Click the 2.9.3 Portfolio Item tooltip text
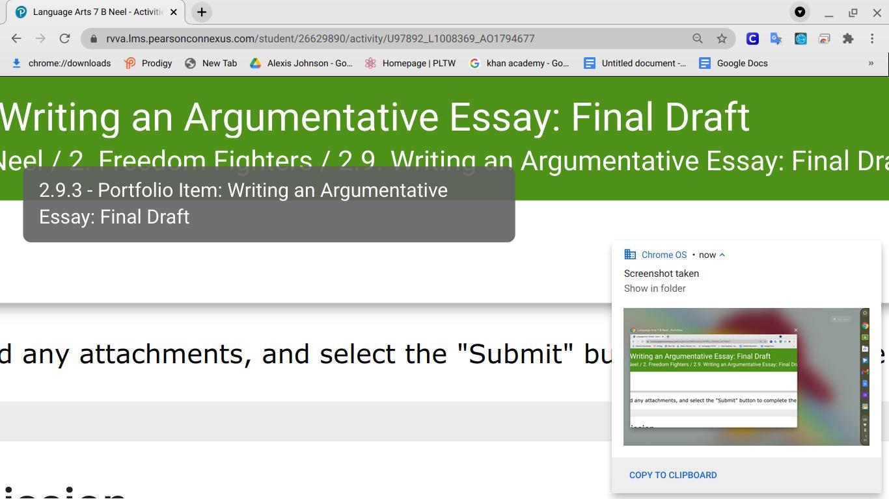Viewport: 889px width, 499px height. (243, 203)
